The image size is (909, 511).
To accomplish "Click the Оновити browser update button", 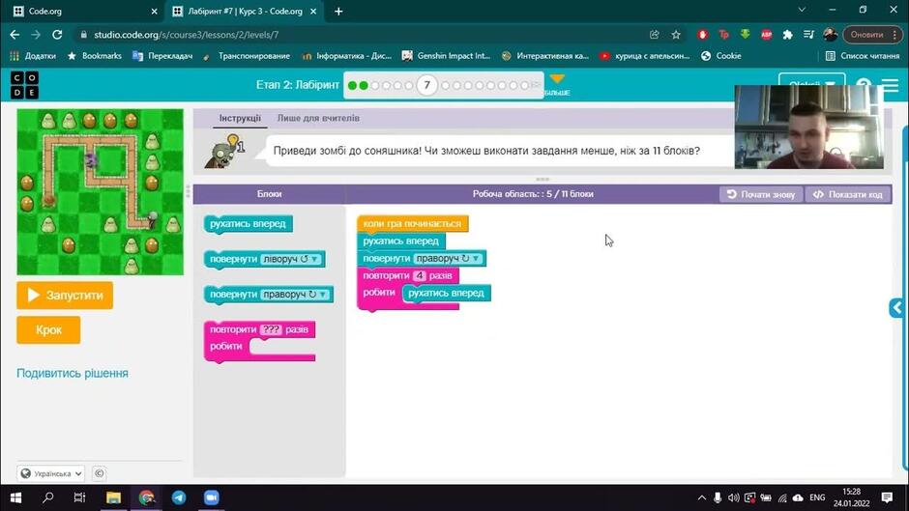I will pos(872,35).
